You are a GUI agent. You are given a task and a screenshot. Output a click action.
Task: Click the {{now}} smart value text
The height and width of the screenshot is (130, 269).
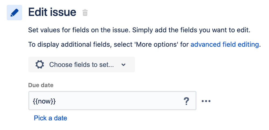pos(44,101)
